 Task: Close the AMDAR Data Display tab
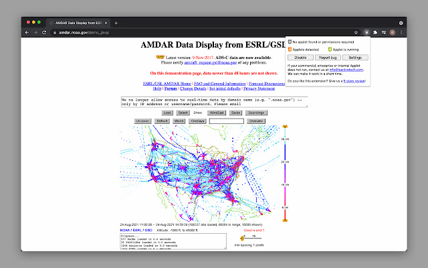(x=106, y=22)
